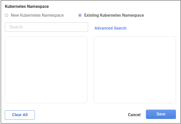This screenshot has height=124, width=181.
Task: Reset selections with Clear All
Action: [x=20, y=115]
